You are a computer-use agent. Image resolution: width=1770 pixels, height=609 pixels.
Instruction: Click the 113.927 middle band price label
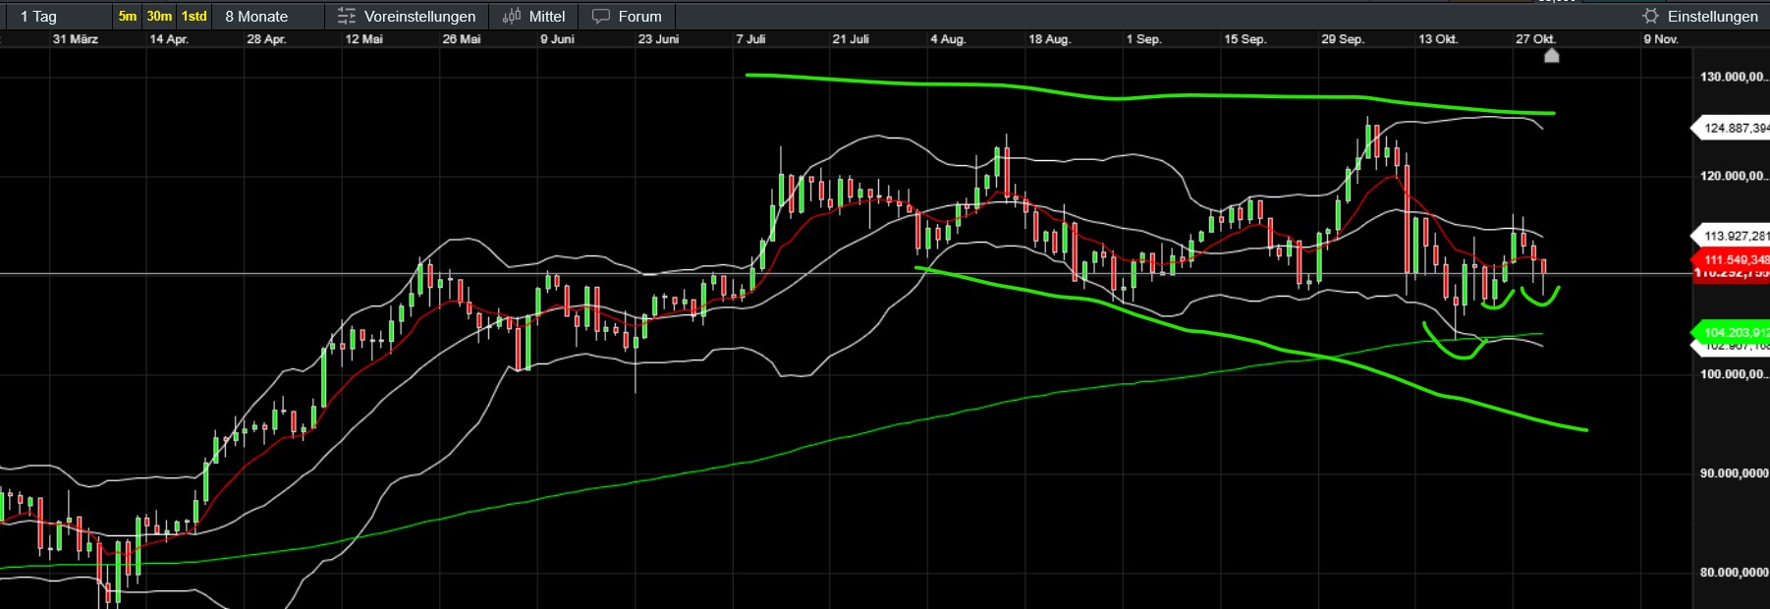coord(1734,236)
